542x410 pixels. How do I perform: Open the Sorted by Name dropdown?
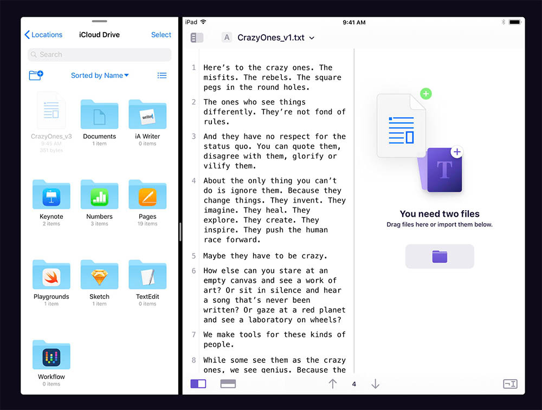pyautogui.click(x=100, y=75)
